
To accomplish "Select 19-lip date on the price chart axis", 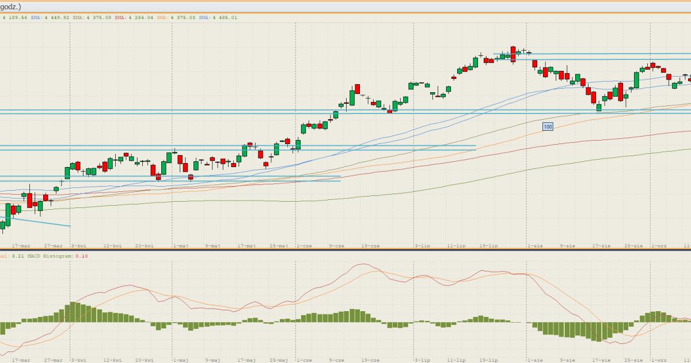I will pyautogui.click(x=490, y=246).
